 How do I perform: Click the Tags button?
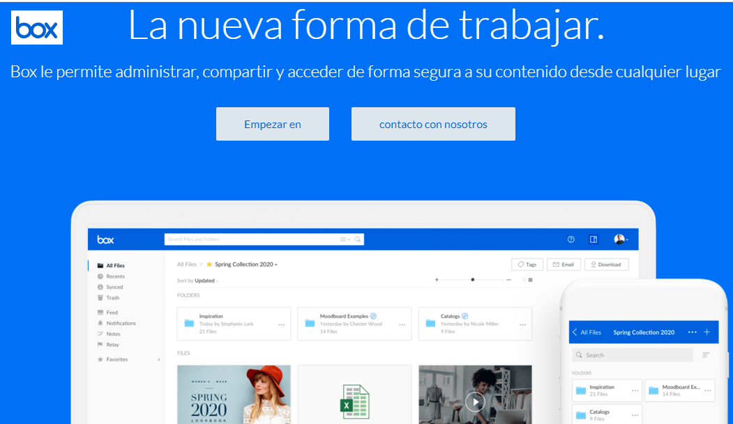527,265
